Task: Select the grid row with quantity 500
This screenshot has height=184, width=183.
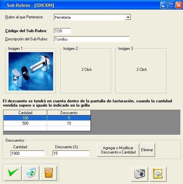Action: pos(47,123)
